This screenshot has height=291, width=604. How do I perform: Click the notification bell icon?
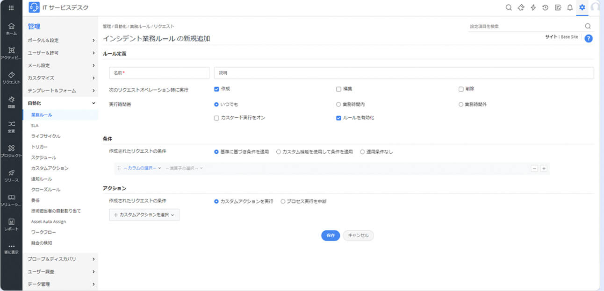570,7
